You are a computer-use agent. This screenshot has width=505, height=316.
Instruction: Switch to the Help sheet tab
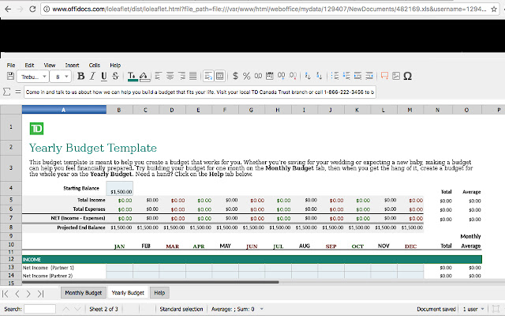pyautogui.click(x=159, y=292)
